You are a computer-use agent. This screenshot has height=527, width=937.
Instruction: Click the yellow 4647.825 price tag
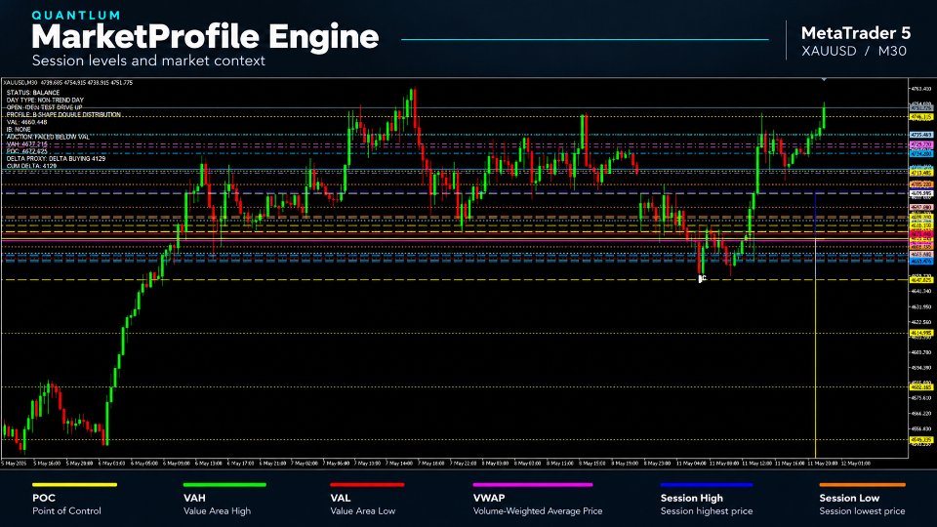(x=920, y=280)
